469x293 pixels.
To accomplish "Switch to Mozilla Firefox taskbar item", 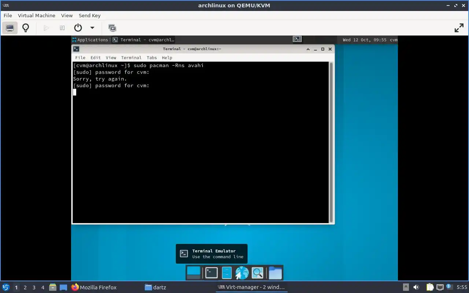I will [x=94, y=287].
